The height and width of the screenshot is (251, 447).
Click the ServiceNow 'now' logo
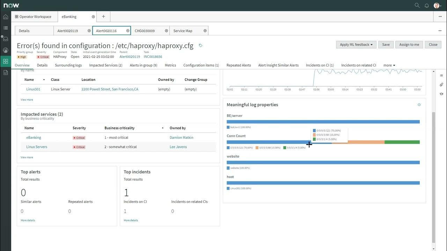coord(11,5)
